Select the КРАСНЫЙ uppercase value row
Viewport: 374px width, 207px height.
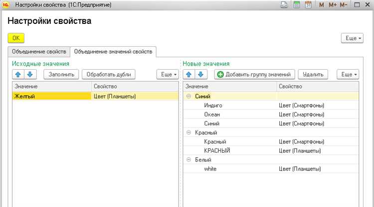point(271,151)
